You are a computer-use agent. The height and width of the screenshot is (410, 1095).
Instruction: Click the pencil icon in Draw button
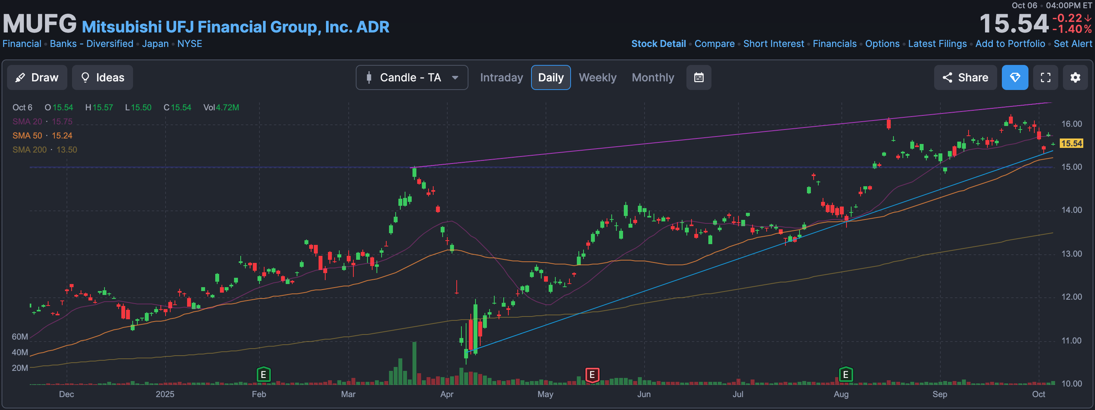point(20,78)
